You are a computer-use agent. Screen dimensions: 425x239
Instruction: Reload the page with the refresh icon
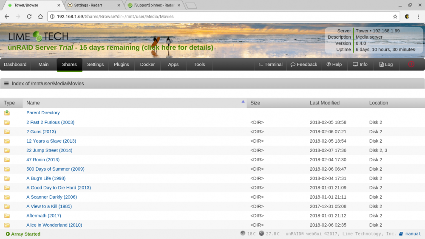pyautogui.click(x=29, y=17)
